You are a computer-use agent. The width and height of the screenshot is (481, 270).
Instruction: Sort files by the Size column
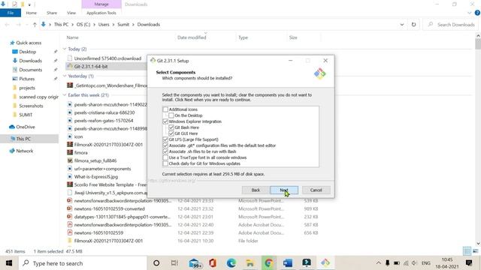293,37
